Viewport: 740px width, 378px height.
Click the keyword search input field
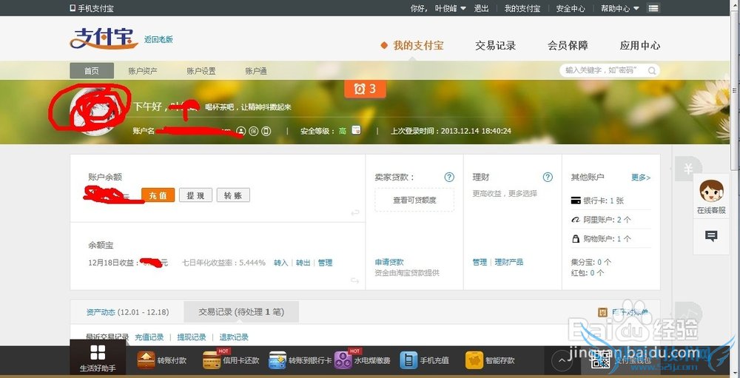pos(604,70)
